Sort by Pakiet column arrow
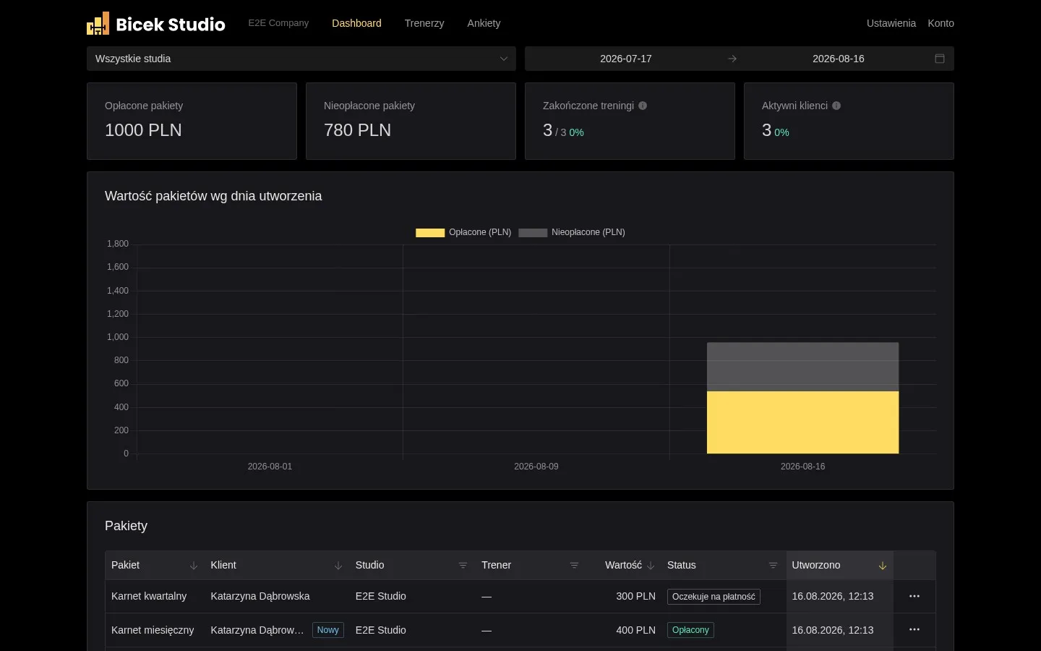This screenshot has width=1041, height=651. click(194, 566)
